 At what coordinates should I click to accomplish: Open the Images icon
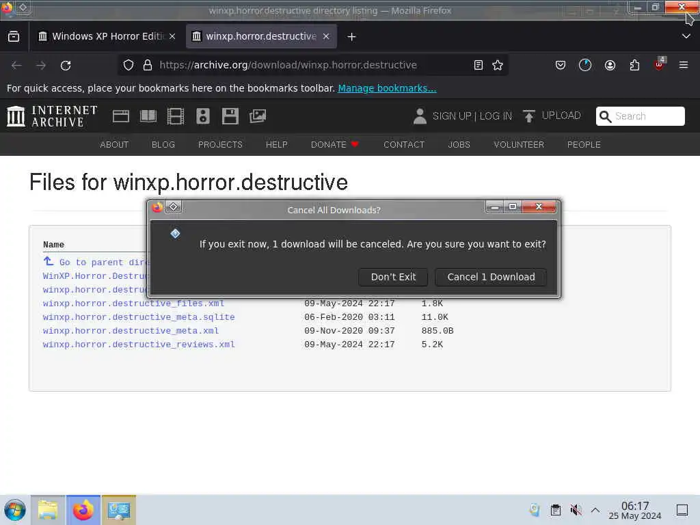pyautogui.click(x=258, y=116)
